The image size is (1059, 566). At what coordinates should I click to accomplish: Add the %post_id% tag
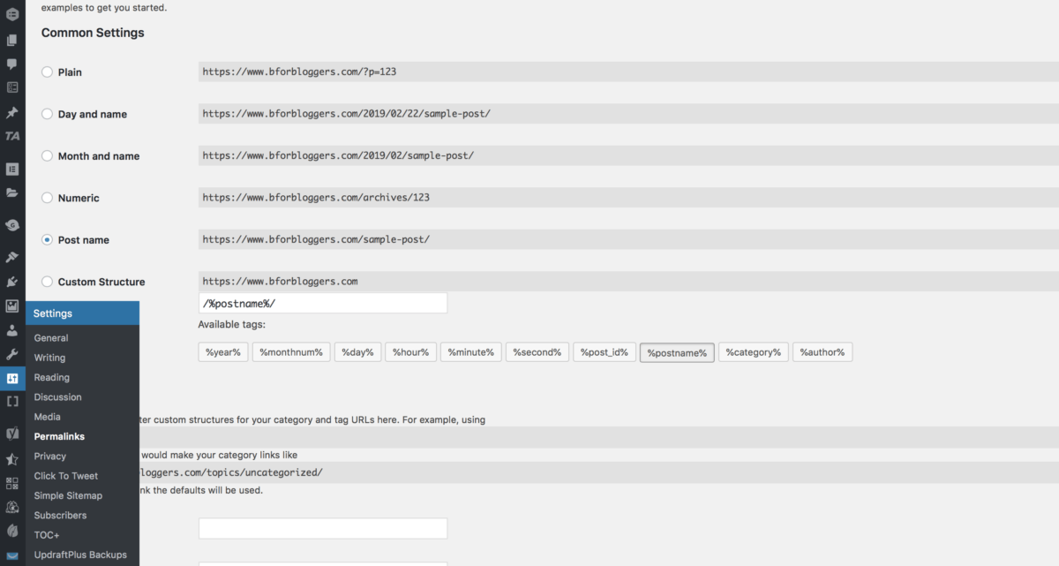pos(605,352)
